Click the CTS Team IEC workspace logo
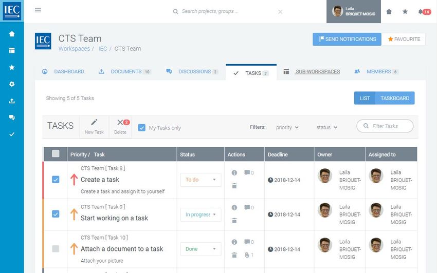 43,41
